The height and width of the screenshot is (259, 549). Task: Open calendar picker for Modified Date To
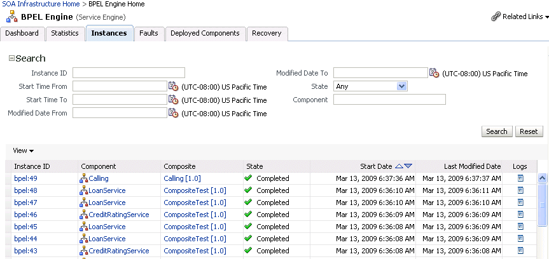(434, 73)
